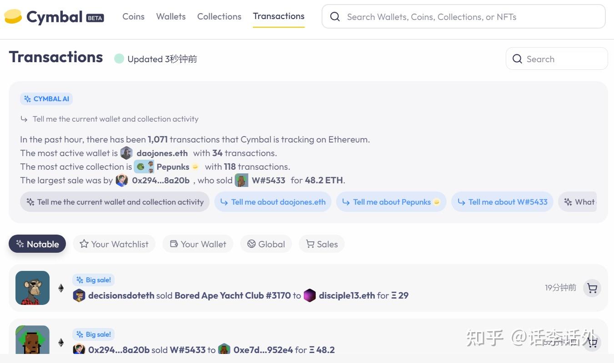The width and height of the screenshot is (614, 363).
Task: Click the disciple13.eth purple avatar
Action: [310, 295]
